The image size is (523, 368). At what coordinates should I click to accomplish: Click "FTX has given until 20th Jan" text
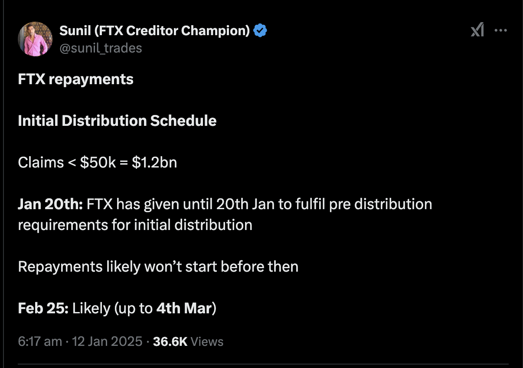pyautogui.click(x=180, y=204)
